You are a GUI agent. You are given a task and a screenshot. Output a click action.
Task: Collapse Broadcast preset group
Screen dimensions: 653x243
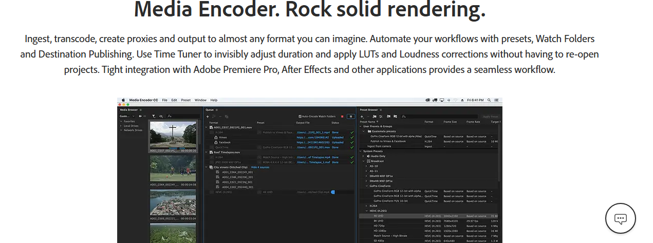point(363,161)
